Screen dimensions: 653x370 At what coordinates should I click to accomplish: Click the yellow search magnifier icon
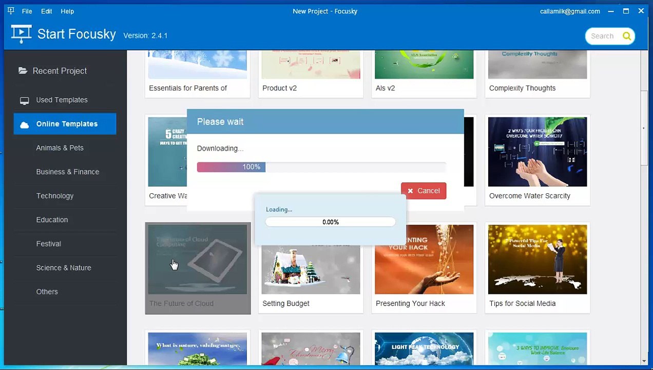627,36
